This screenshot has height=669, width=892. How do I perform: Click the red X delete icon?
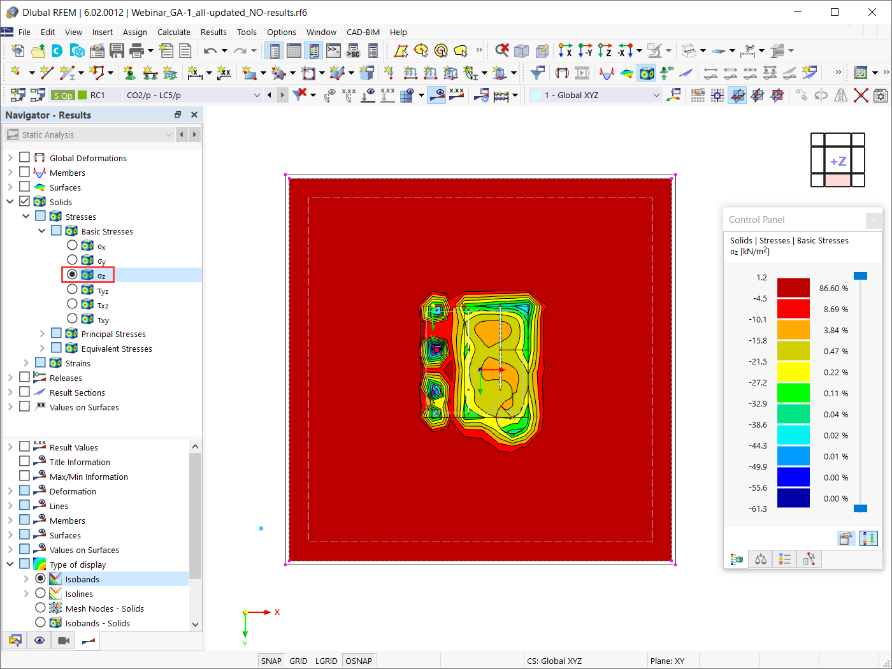pos(861,95)
